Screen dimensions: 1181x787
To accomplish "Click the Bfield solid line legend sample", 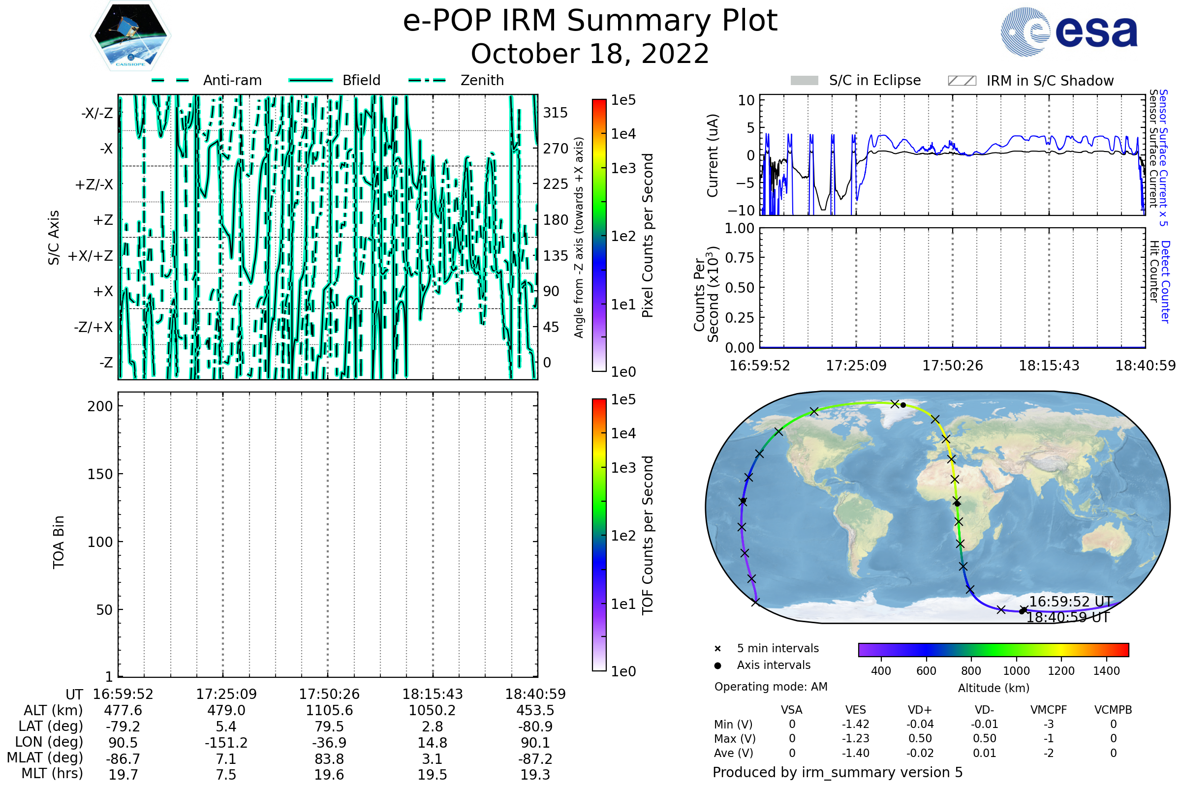I will (x=311, y=80).
